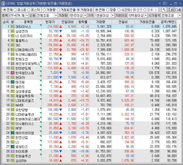Click the teal 신 badge for 테크윙

coord(12,82)
